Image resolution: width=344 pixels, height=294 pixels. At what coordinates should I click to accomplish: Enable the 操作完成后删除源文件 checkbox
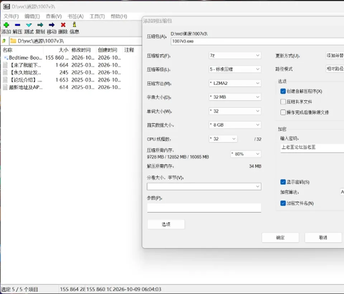283,112
